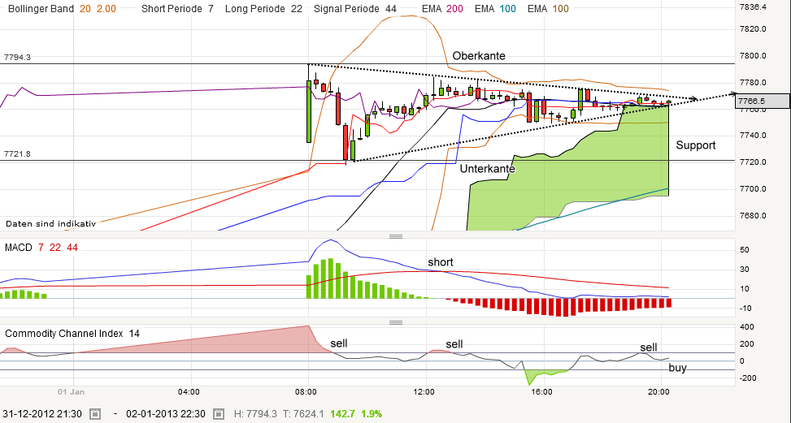Screen dimensions: 791x423
Task: Select the Unterkante annotation
Action: pos(487,169)
